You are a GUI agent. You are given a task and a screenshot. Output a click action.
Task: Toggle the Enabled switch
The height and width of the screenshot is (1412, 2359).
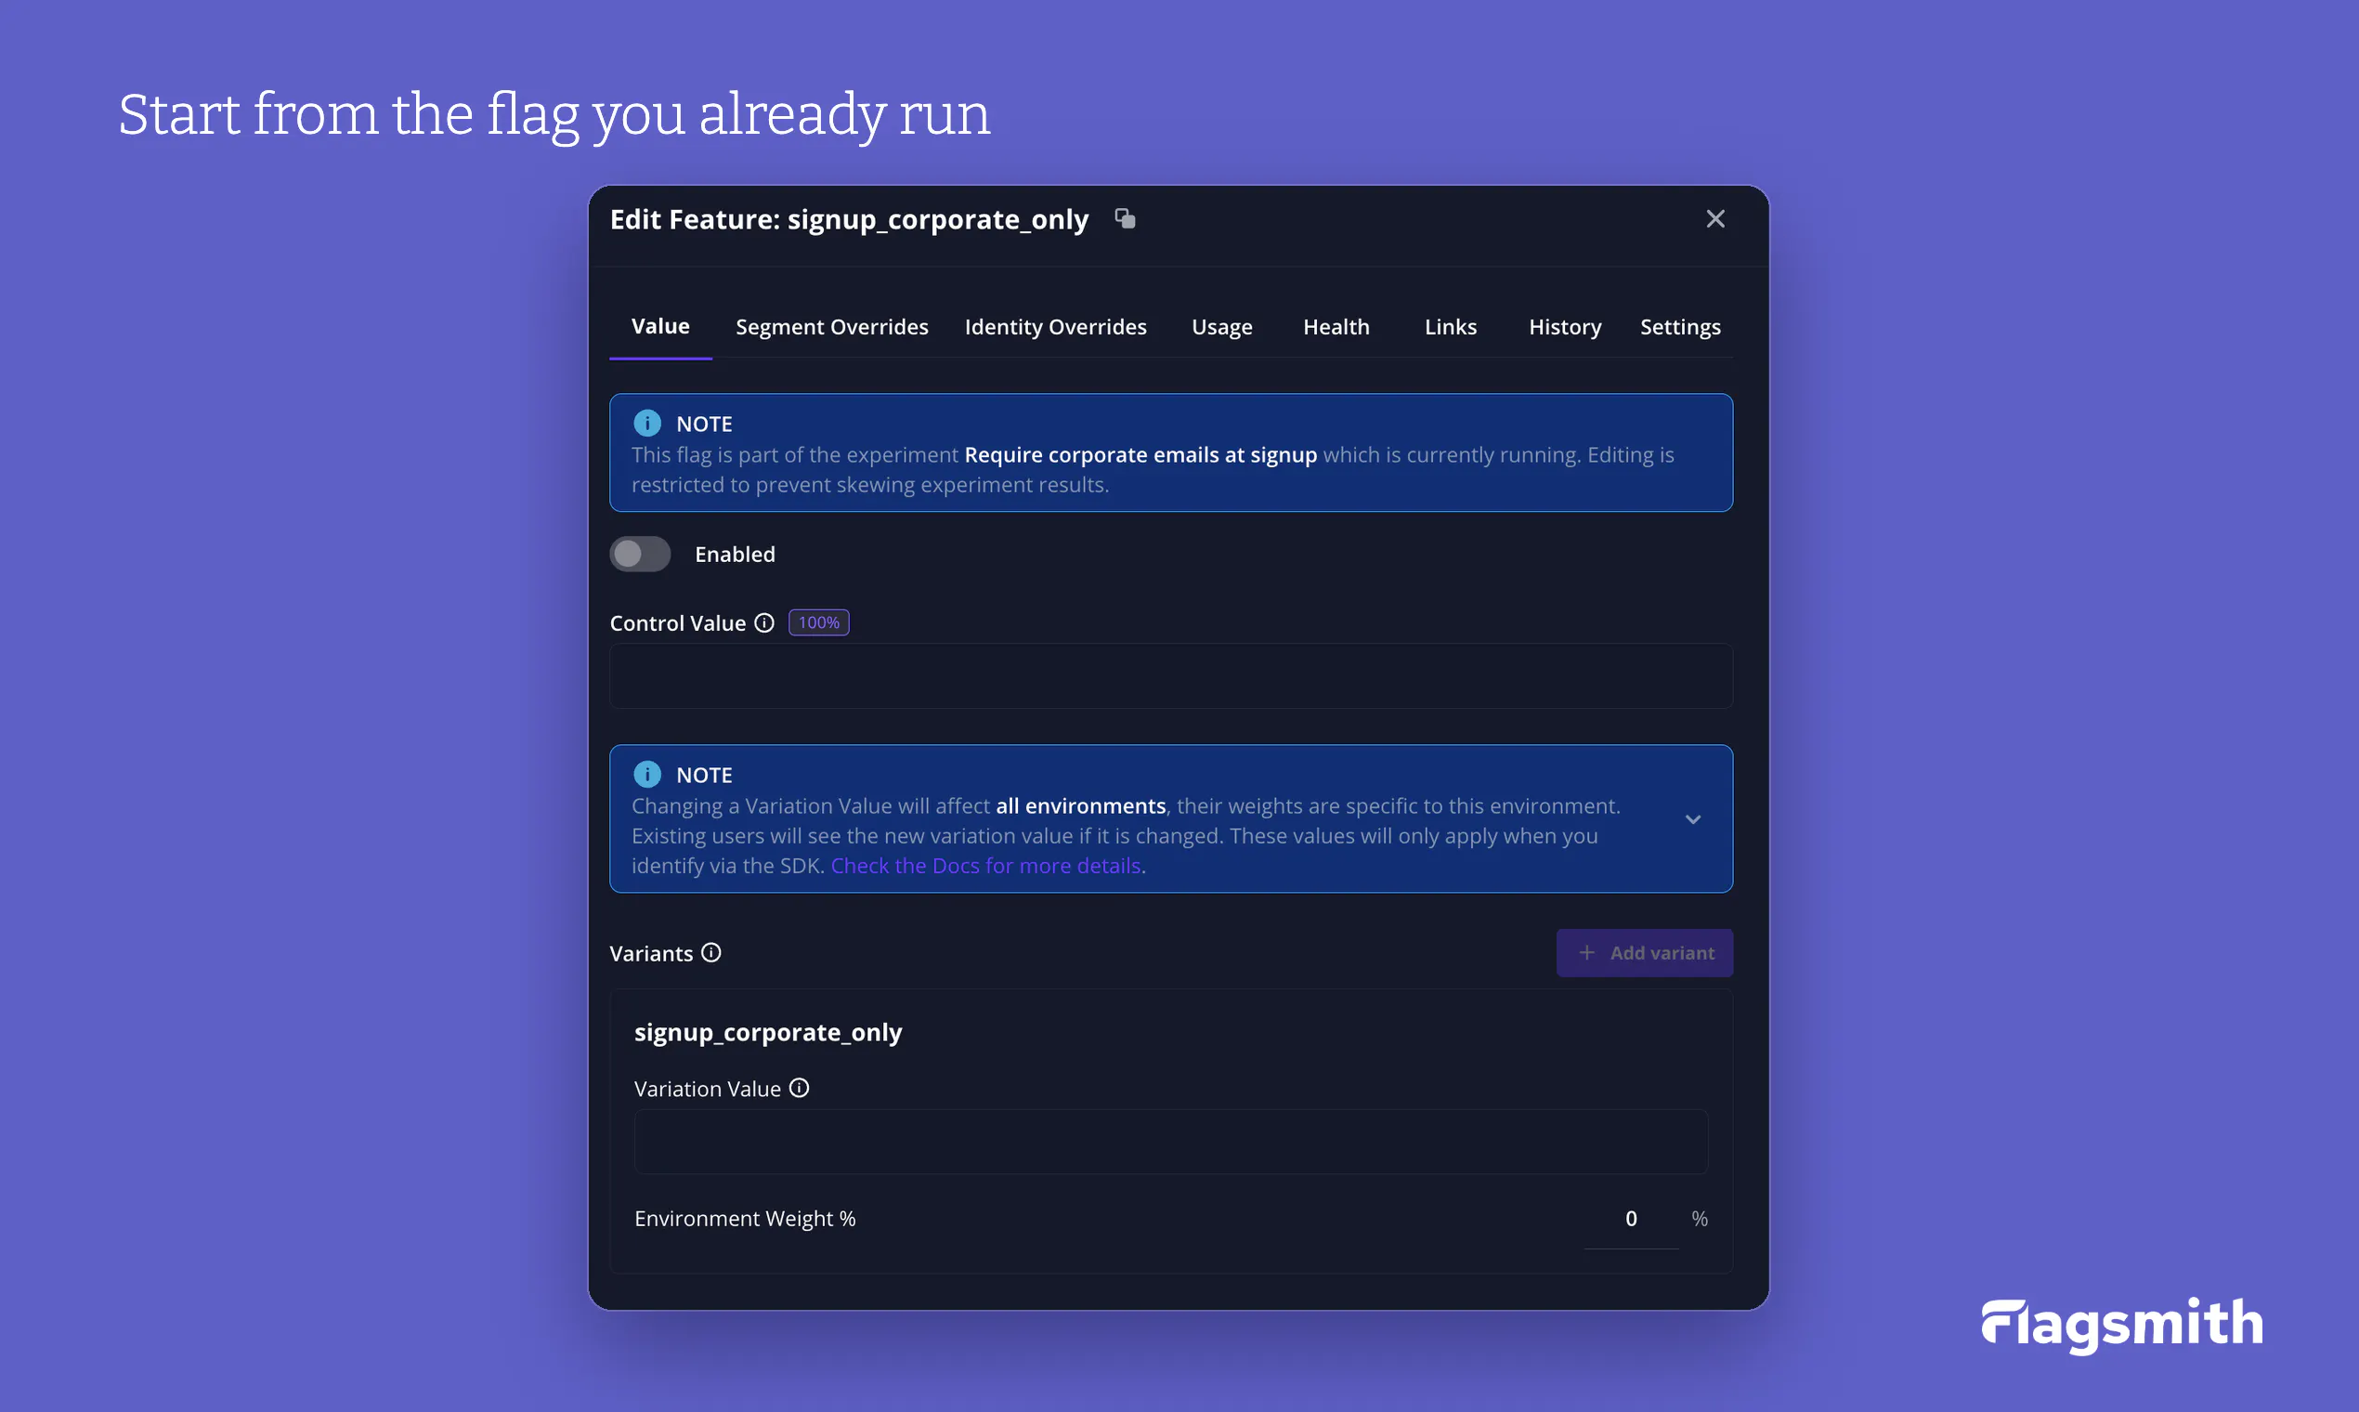pos(640,554)
